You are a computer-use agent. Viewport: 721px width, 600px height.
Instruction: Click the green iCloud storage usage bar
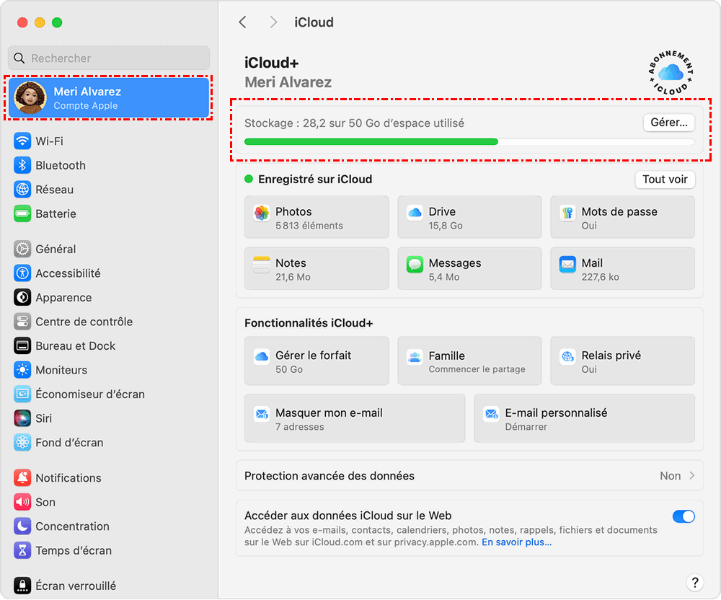click(371, 142)
